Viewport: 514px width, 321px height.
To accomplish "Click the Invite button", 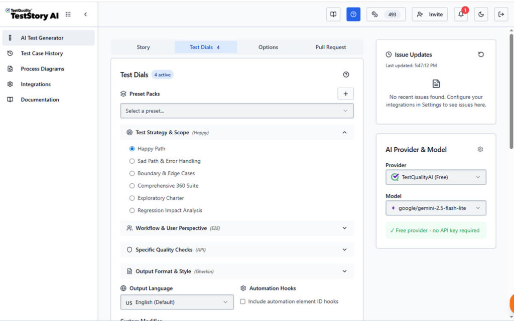I will click(x=430, y=15).
